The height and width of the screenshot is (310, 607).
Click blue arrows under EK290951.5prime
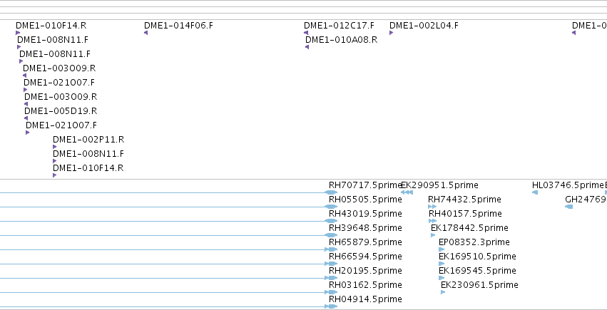pyautogui.click(x=407, y=192)
